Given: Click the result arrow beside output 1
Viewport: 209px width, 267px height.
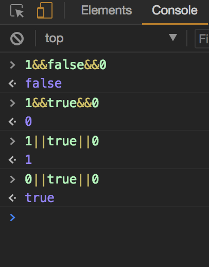Looking at the screenshot, I should [x=12, y=160].
